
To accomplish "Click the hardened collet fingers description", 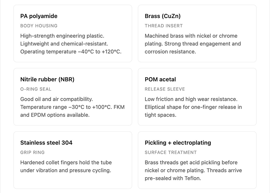I will pyautogui.click(x=66, y=166).
